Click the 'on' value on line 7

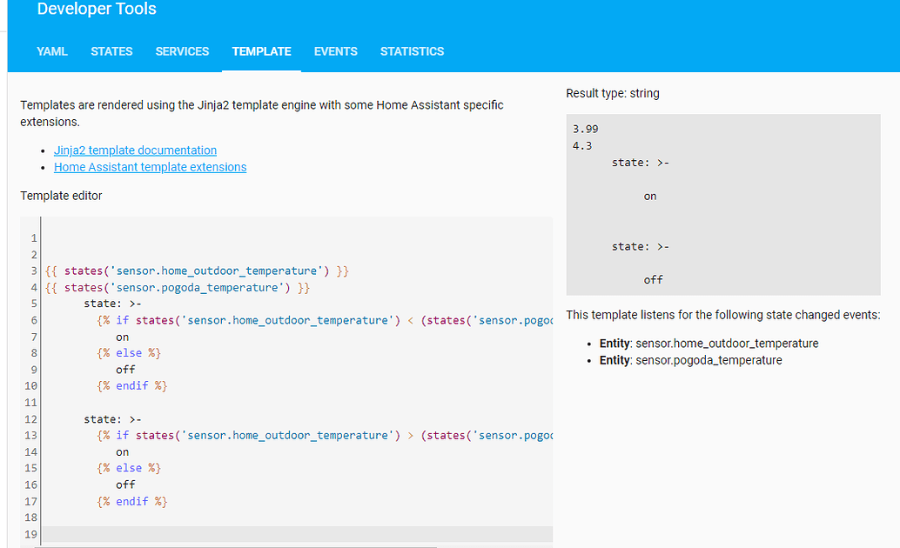122,336
